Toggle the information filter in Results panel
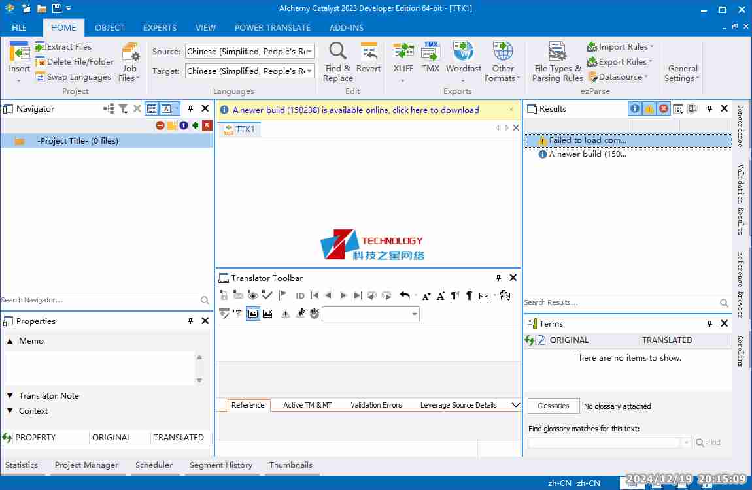 (x=634, y=109)
